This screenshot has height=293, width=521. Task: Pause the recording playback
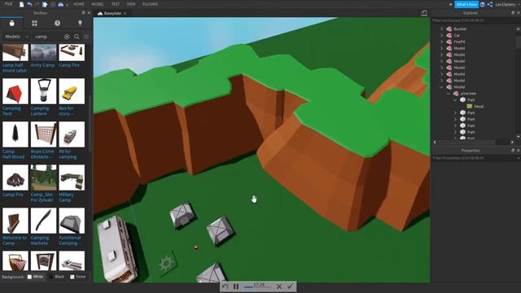(236, 286)
